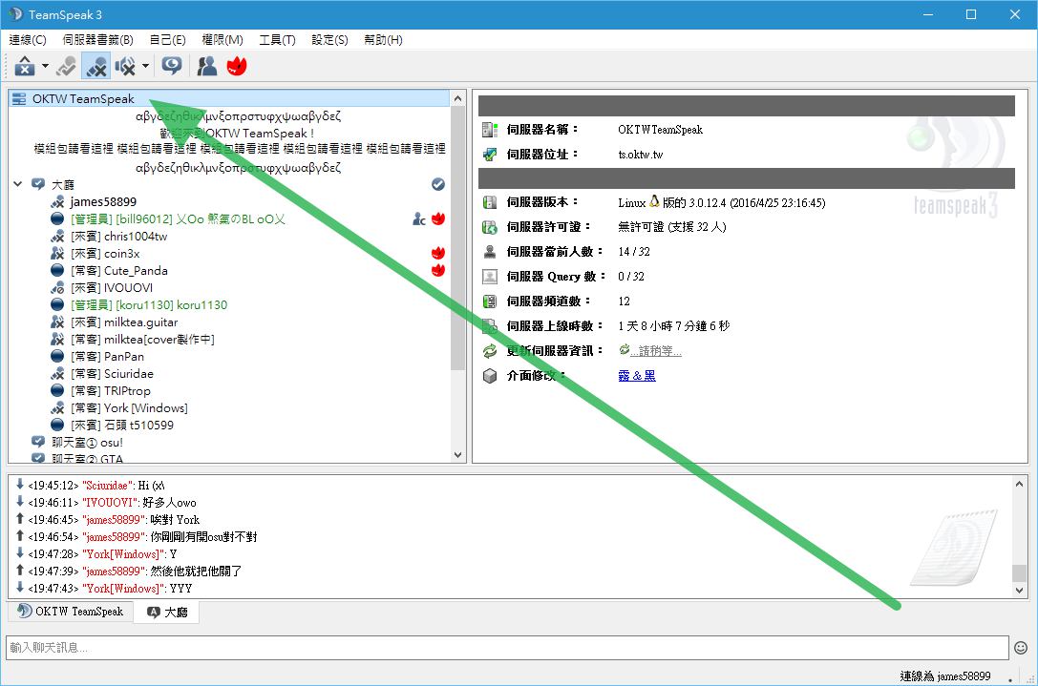Open the 連線(C) menu
Screen dimensions: 1038x686
[28, 40]
